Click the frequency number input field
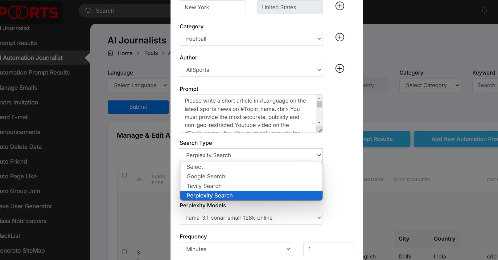 [328, 249]
